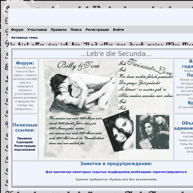The height and width of the screenshot is (193, 193).
Task: Click the "Осень" text in right panel
Action: [x=188, y=71]
